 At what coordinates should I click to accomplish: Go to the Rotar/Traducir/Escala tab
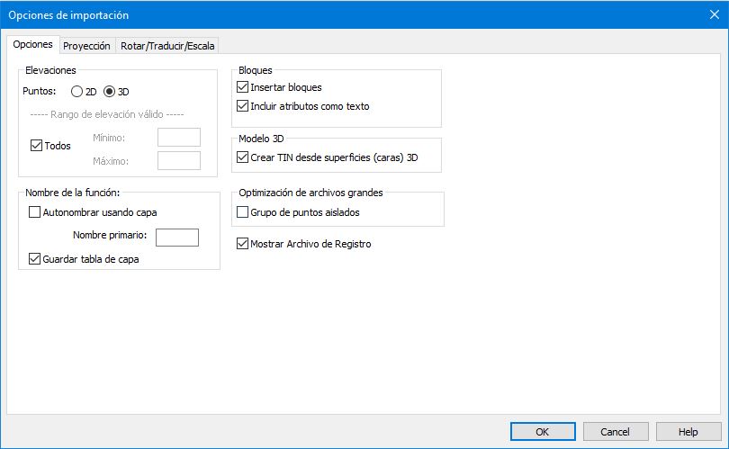[x=167, y=46]
